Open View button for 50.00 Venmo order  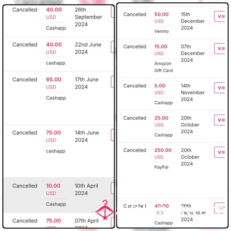[x=219, y=16]
